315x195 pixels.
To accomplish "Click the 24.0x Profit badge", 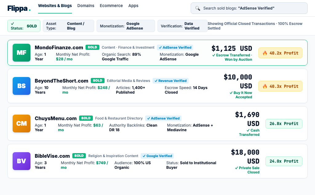I will 284,161.
